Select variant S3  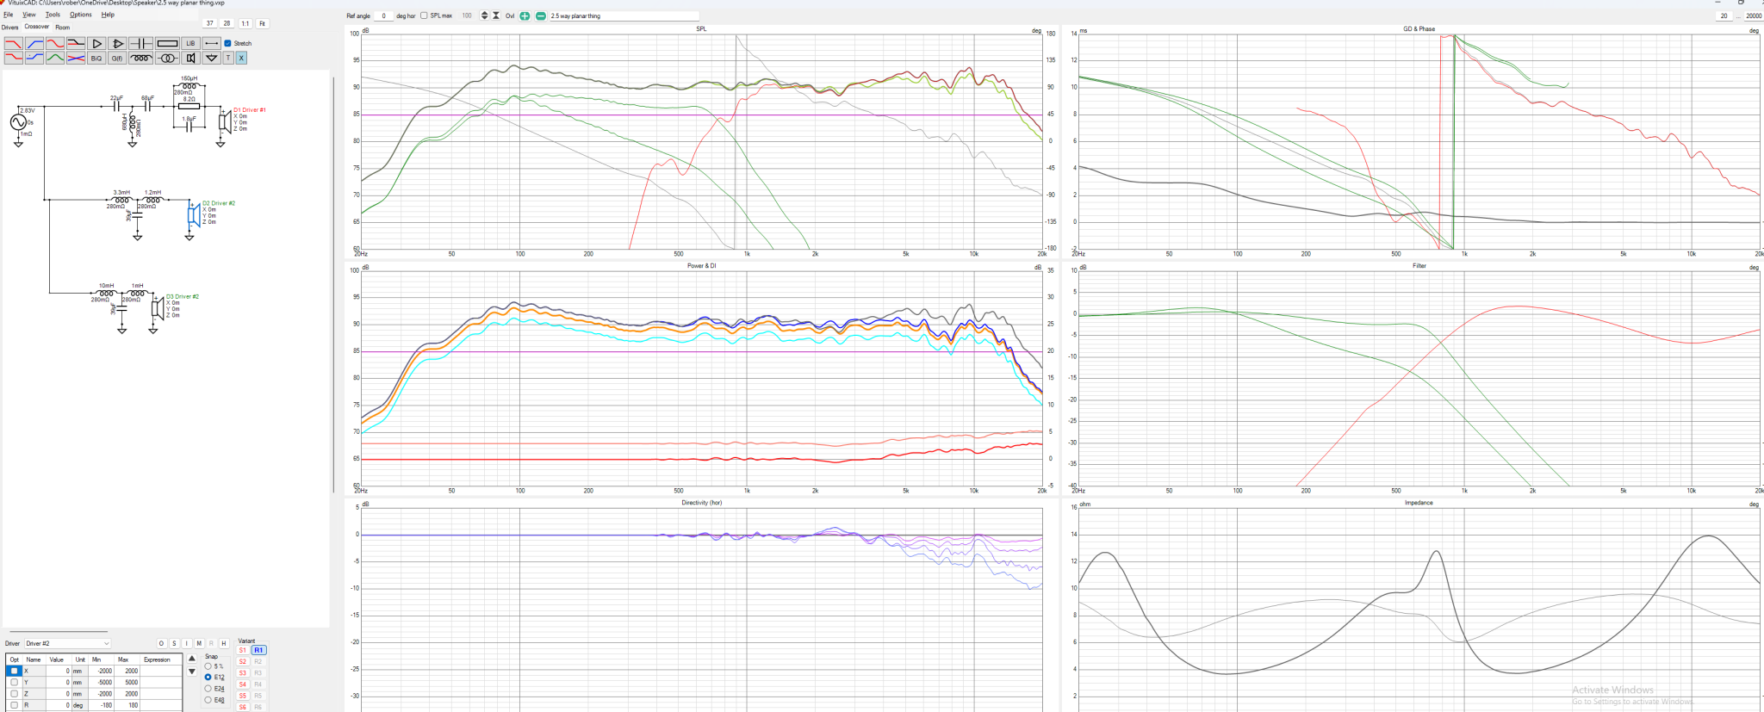242,672
